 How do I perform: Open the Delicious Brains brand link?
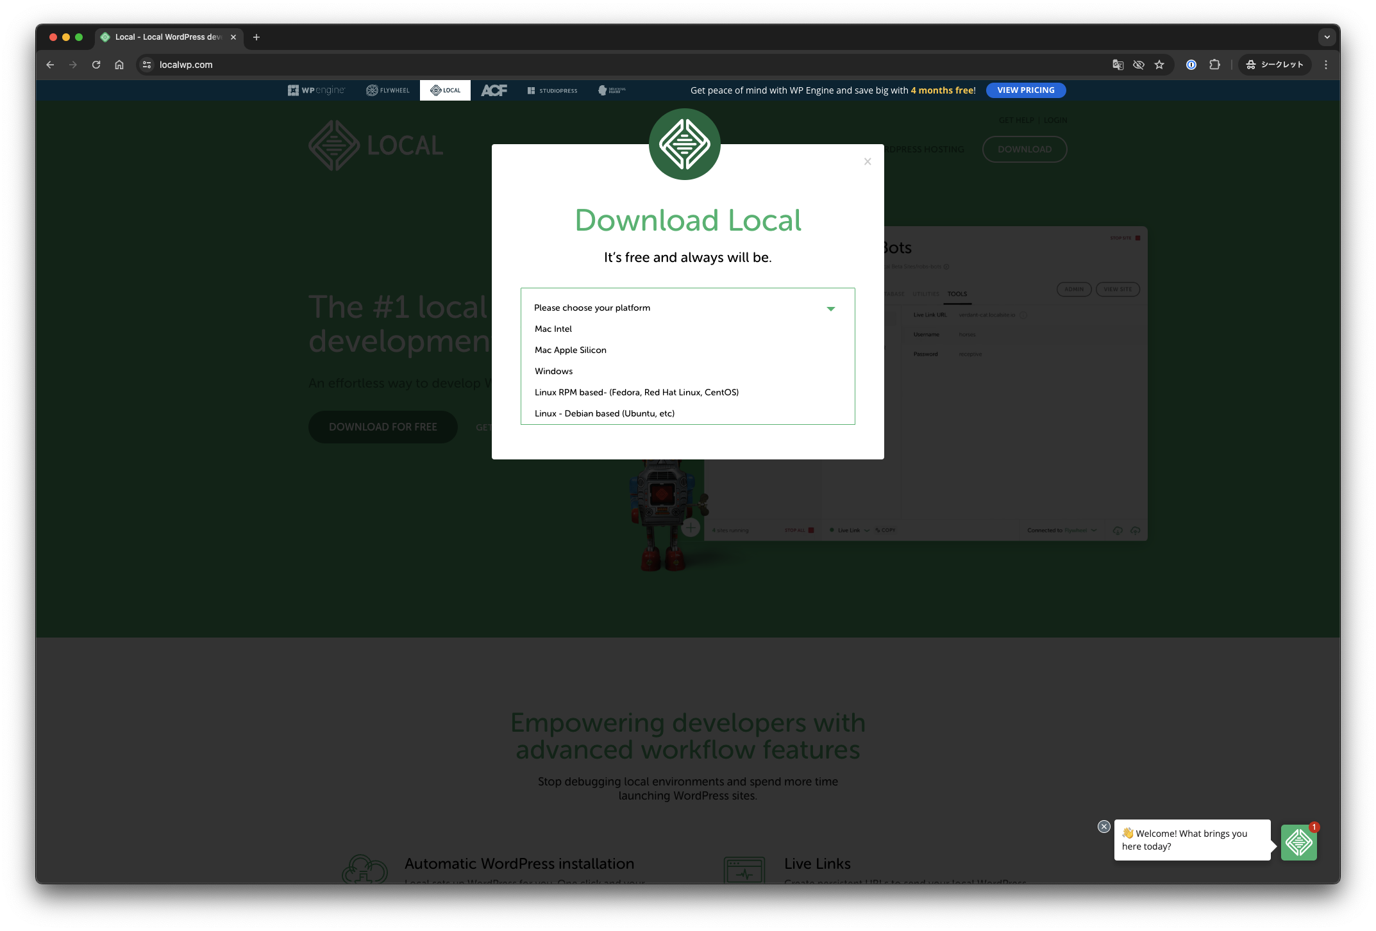tap(612, 90)
